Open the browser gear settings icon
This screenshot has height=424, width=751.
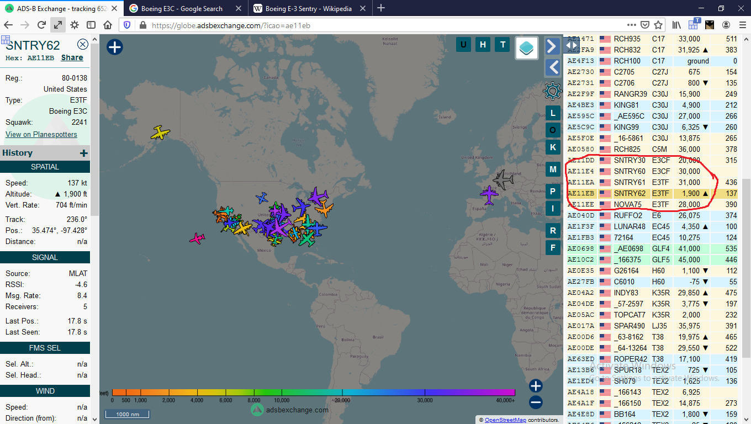(x=75, y=25)
